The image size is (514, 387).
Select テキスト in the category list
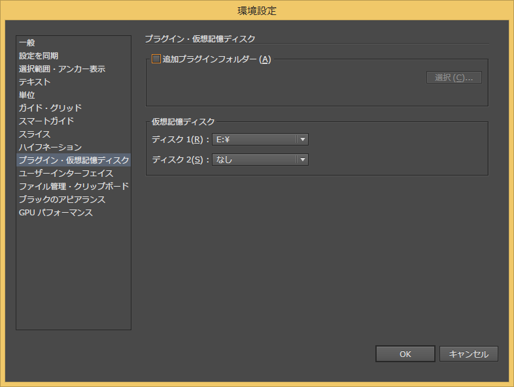[73, 82]
